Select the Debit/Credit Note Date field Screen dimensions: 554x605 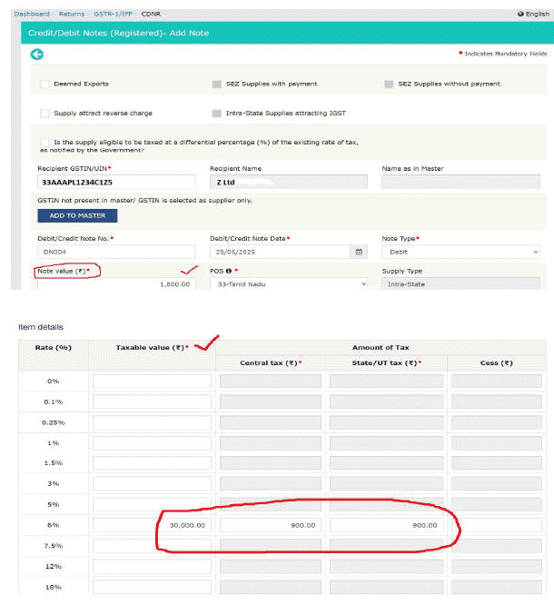280,252
